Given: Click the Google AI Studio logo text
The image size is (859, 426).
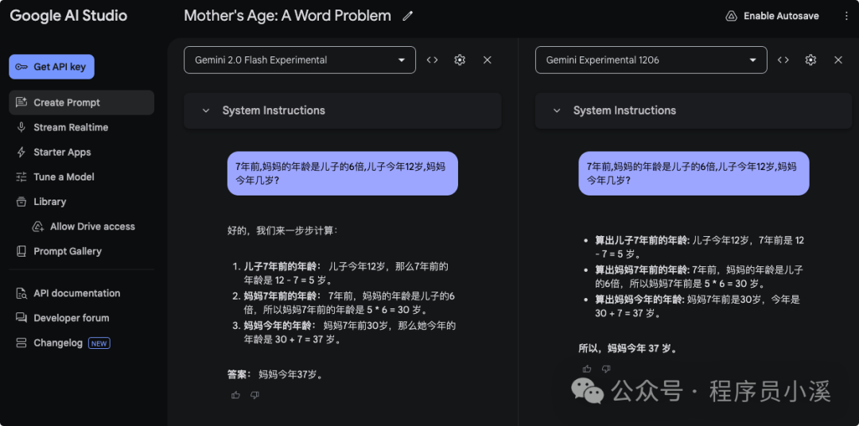Looking at the screenshot, I should point(68,16).
